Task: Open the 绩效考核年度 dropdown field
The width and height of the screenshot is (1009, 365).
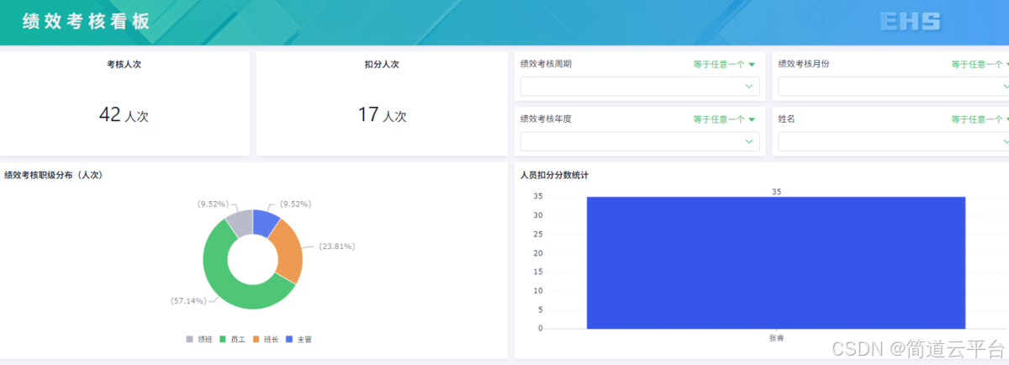Action: click(640, 141)
